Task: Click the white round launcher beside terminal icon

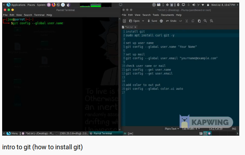Action: (x=63, y=5)
